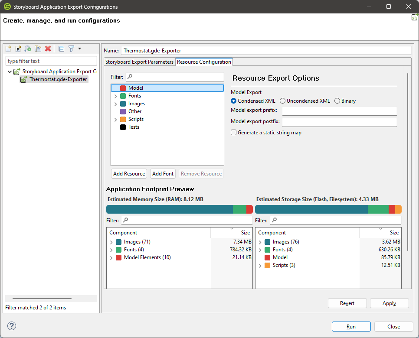
Task: Click the green Fonts swatch in resource tree
Action: (x=123, y=96)
